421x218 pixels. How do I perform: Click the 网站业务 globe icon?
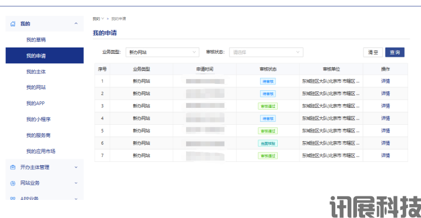[12, 183]
